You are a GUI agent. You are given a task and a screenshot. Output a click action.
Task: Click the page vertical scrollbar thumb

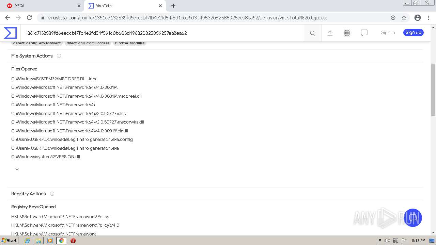(433, 90)
